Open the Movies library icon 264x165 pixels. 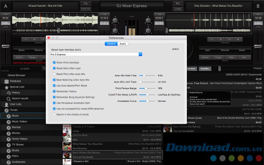[x=9, y=133]
